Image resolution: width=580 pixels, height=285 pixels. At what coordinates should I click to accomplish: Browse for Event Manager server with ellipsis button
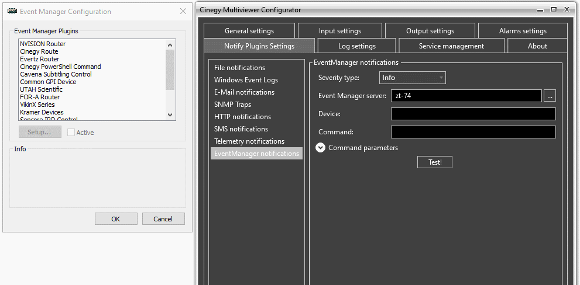550,96
